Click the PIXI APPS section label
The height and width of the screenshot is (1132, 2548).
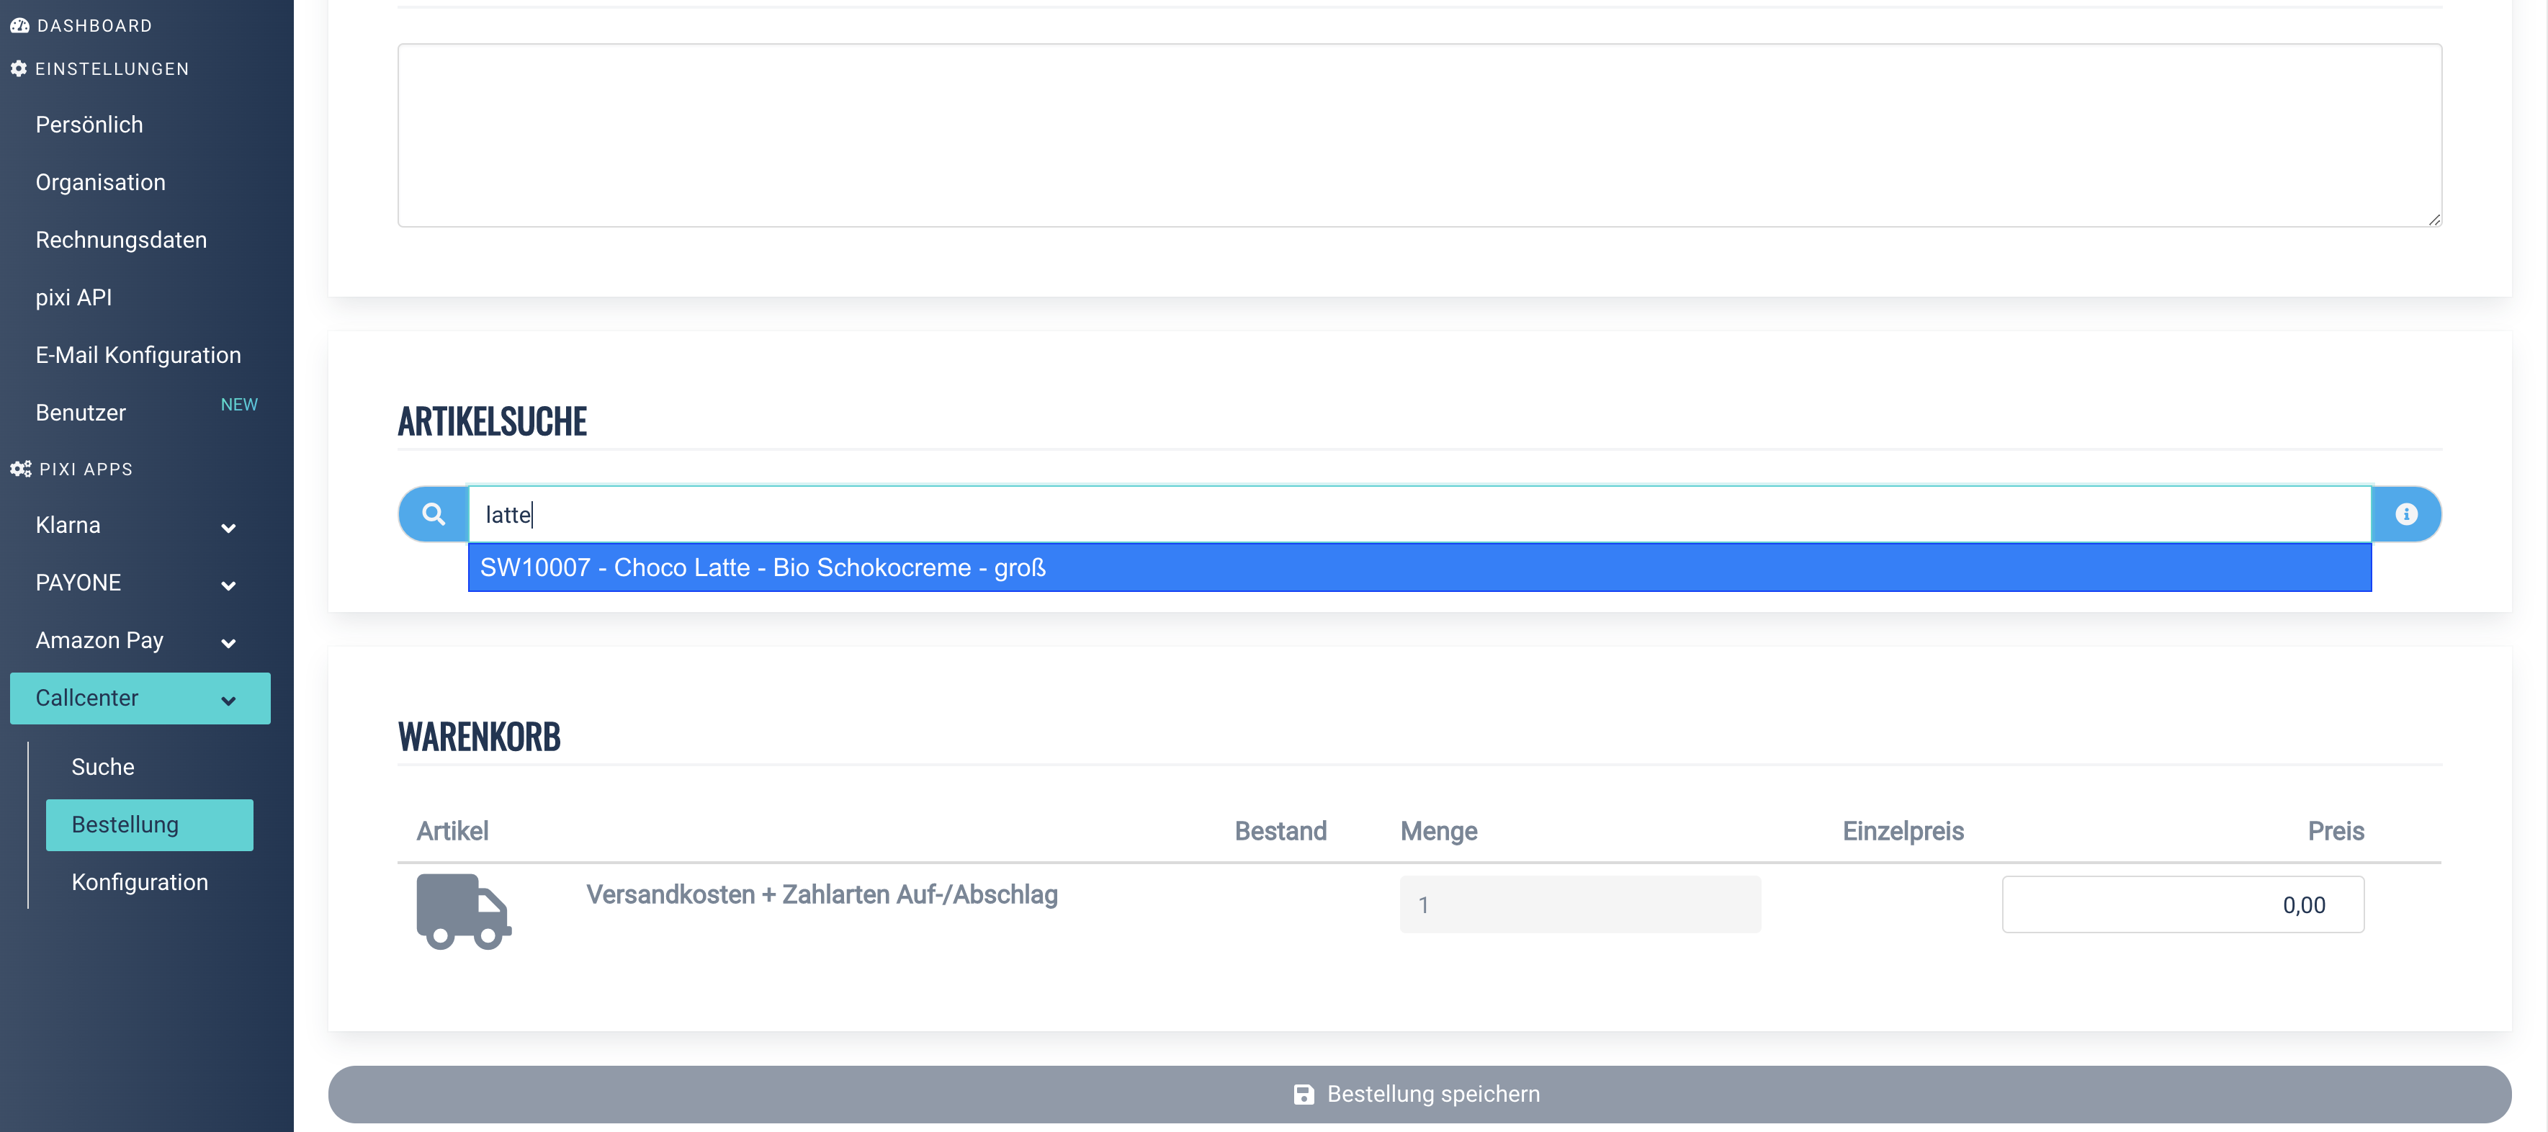pos(86,470)
